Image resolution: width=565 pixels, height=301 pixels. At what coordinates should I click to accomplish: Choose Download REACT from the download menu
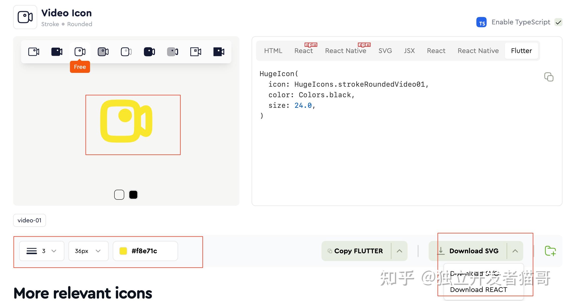pos(478,289)
